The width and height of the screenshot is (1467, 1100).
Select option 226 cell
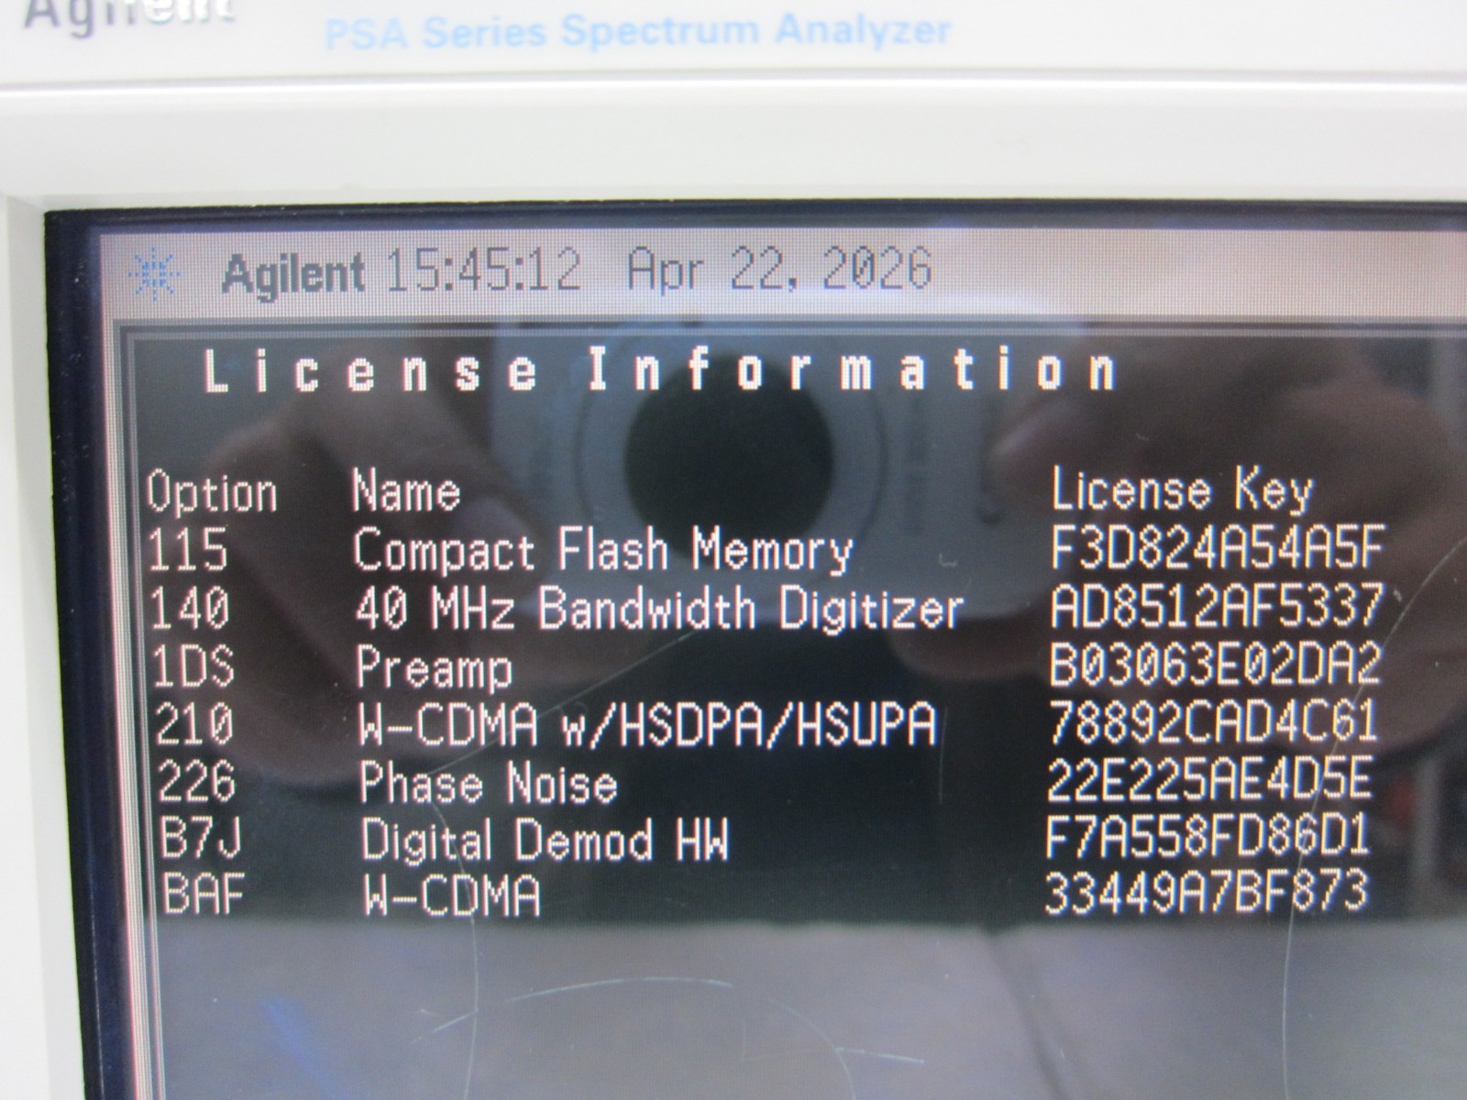pyautogui.click(x=197, y=782)
